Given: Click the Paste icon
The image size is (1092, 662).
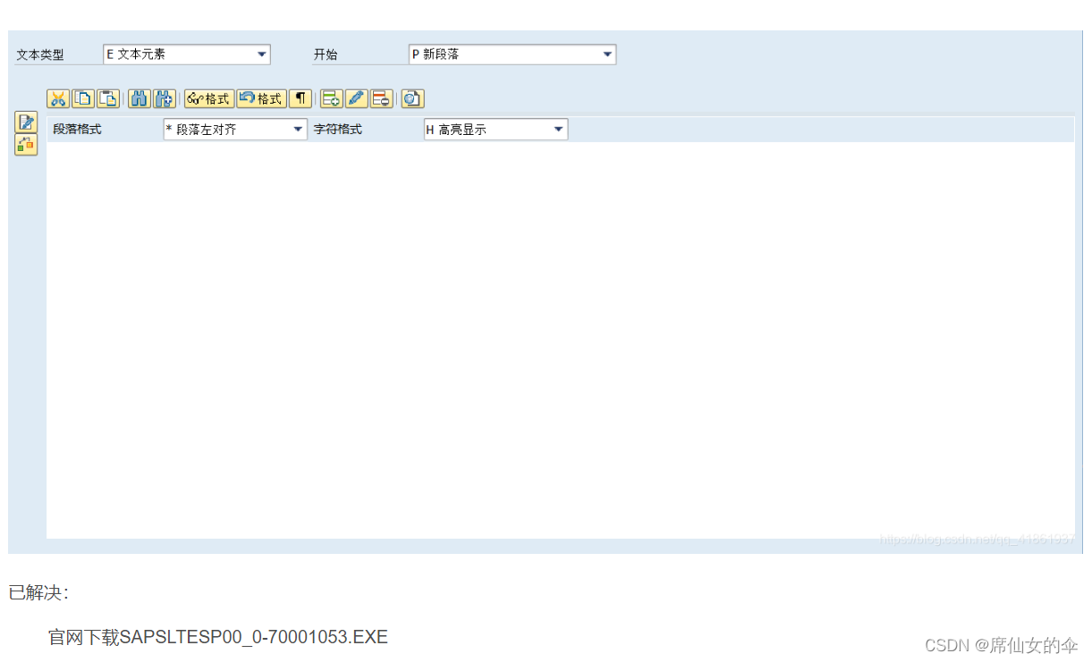Looking at the screenshot, I should 108,98.
